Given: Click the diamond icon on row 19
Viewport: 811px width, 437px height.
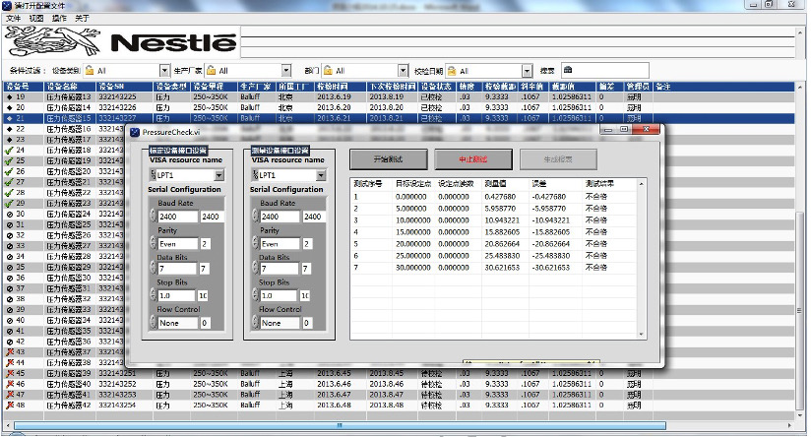Looking at the screenshot, I should pos(9,96).
